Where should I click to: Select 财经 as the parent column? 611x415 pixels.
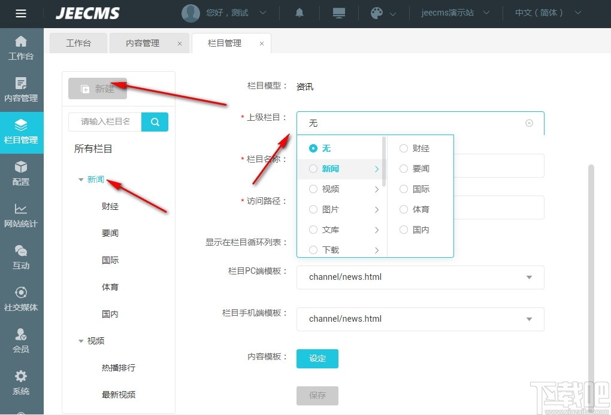tap(403, 148)
